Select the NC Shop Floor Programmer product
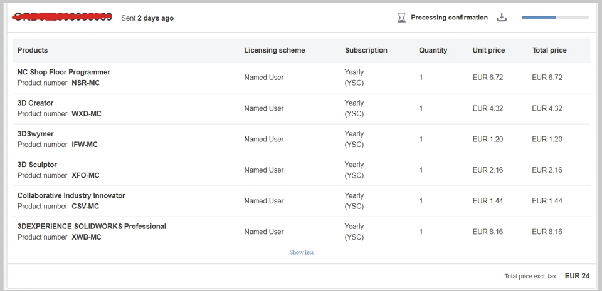The height and width of the screenshot is (291, 602). 64,72
